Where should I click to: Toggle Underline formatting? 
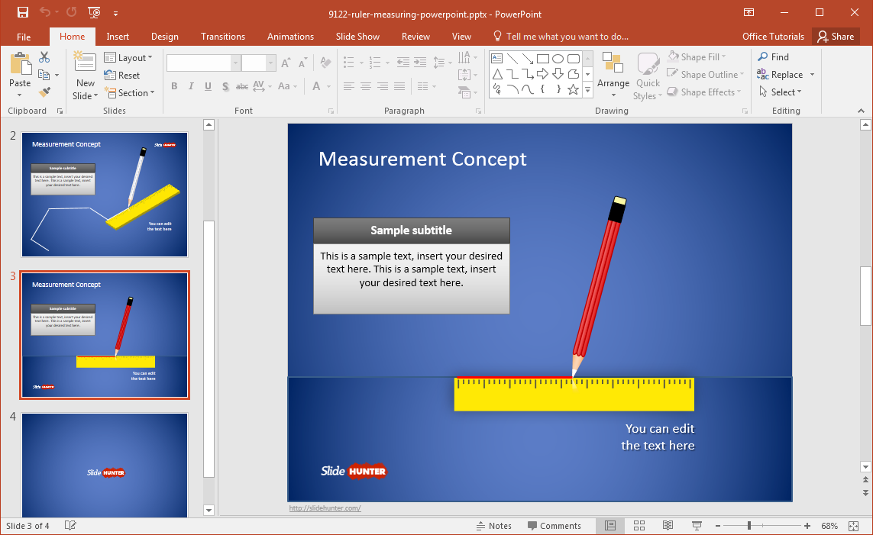[208, 87]
